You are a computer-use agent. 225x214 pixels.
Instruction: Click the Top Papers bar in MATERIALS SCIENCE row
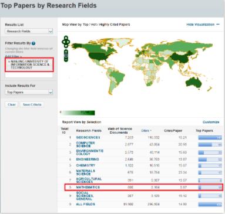pos(210,173)
